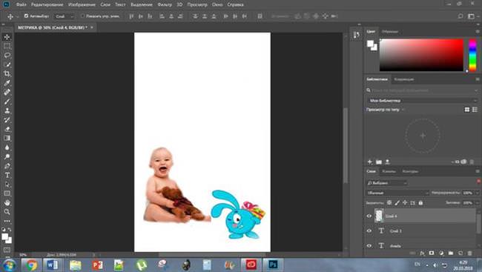This screenshot has width=482, height=272.
Task: Select the Crop tool
Action: tap(7, 74)
